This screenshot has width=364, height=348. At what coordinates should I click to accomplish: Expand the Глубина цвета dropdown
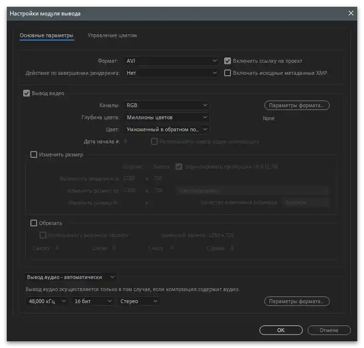tap(167, 117)
